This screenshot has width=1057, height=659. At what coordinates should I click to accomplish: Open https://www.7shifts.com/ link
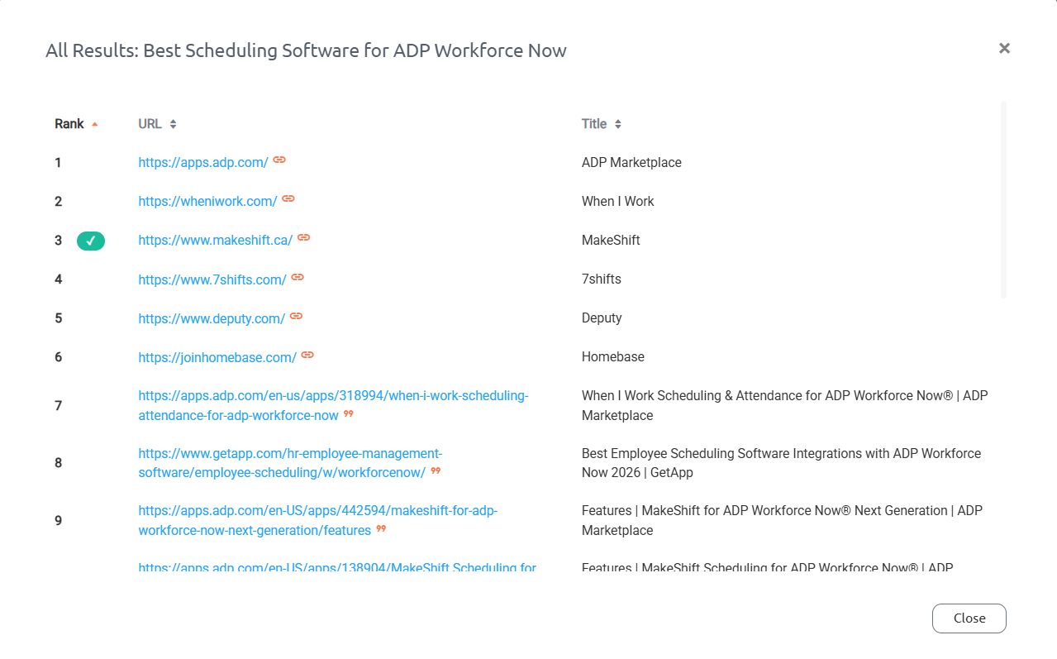(212, 279)
